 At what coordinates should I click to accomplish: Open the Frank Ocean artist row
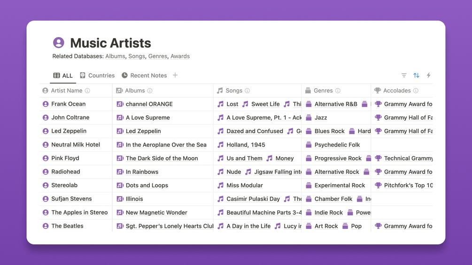[x=69, y=104]
